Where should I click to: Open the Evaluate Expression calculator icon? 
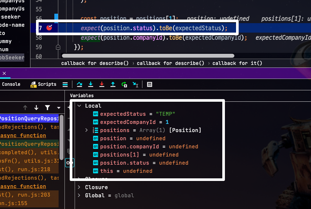click(150, 84)
